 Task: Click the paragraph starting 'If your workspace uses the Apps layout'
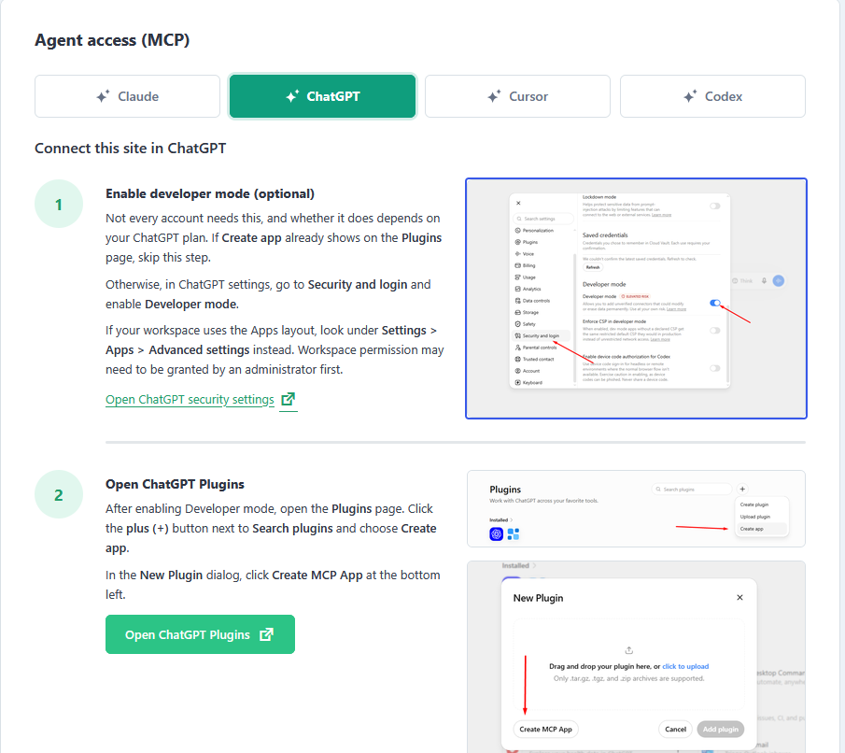point(275,350)
